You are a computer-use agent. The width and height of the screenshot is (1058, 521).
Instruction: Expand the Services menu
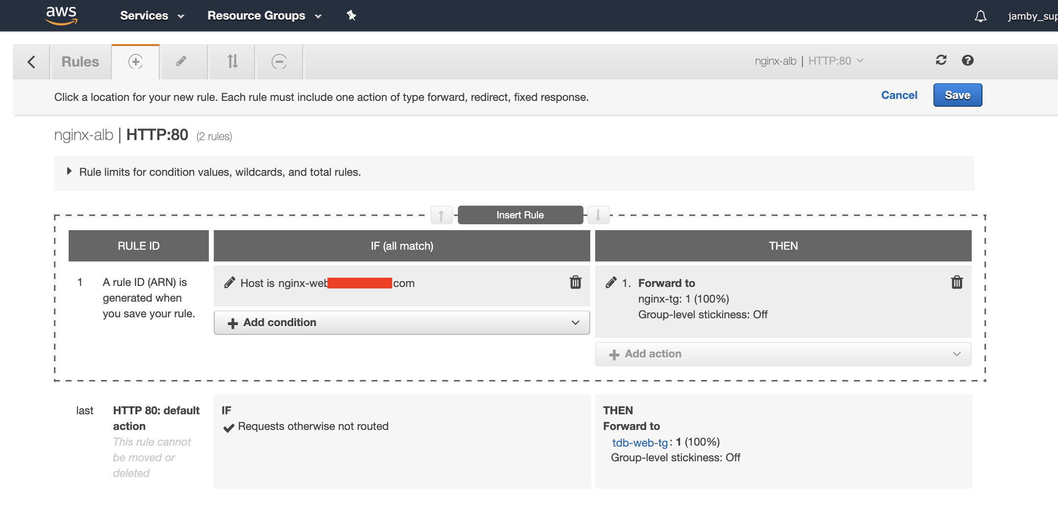click(152, 16)
